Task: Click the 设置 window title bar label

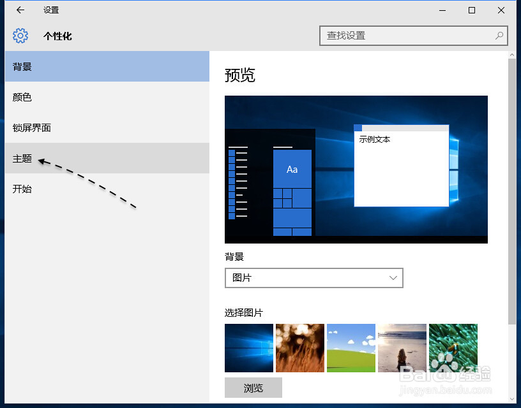Action: pos(50,10)
